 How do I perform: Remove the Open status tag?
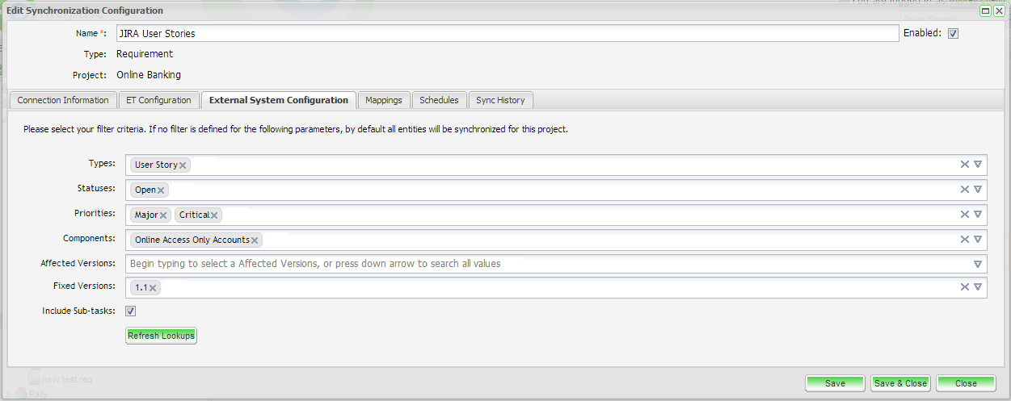[x=162, y=190]
